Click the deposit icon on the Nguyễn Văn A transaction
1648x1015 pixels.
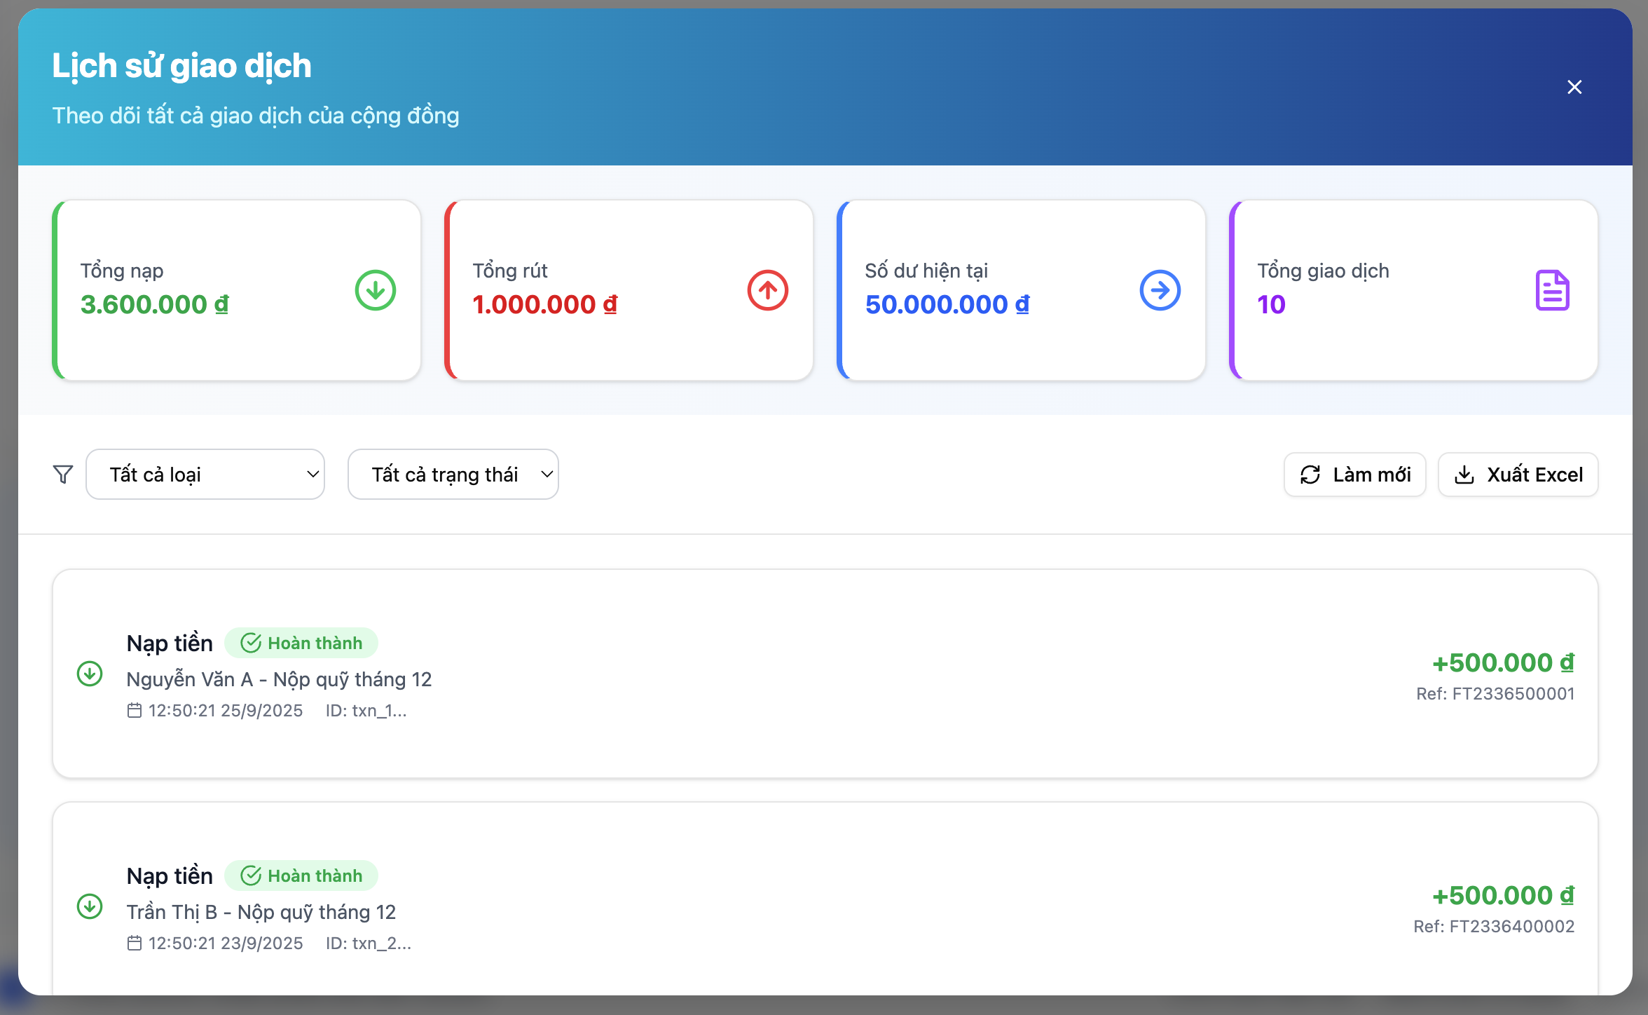(x=90, y=674)
